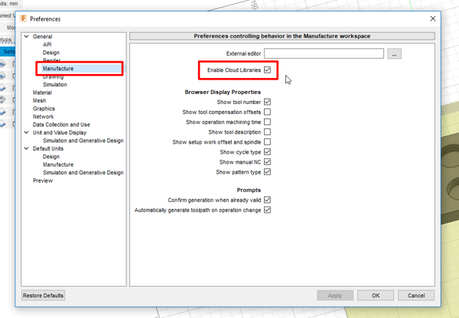Viewport: 459px width, 318px height.
Task: Open the Material preferences page
Action: click(x=43, y=92)
